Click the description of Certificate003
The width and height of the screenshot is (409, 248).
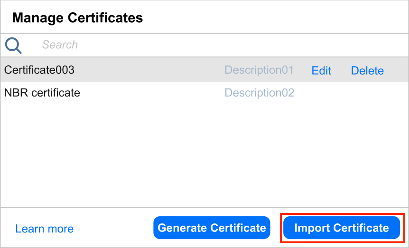point(259,70)
